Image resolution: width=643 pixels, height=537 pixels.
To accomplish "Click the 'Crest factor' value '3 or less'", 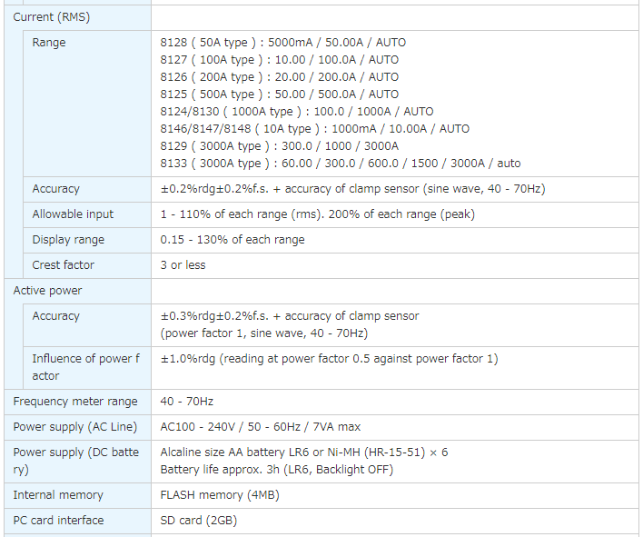I will click(183, 265).
